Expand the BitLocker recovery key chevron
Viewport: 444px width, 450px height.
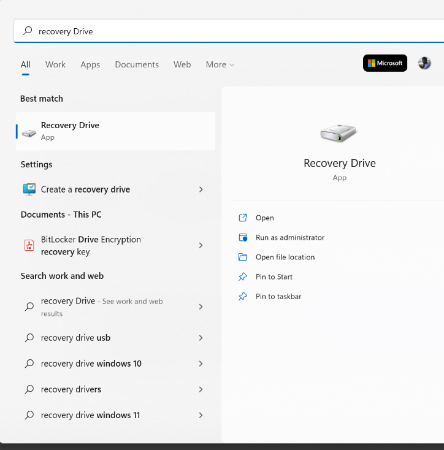coord(201,245)
